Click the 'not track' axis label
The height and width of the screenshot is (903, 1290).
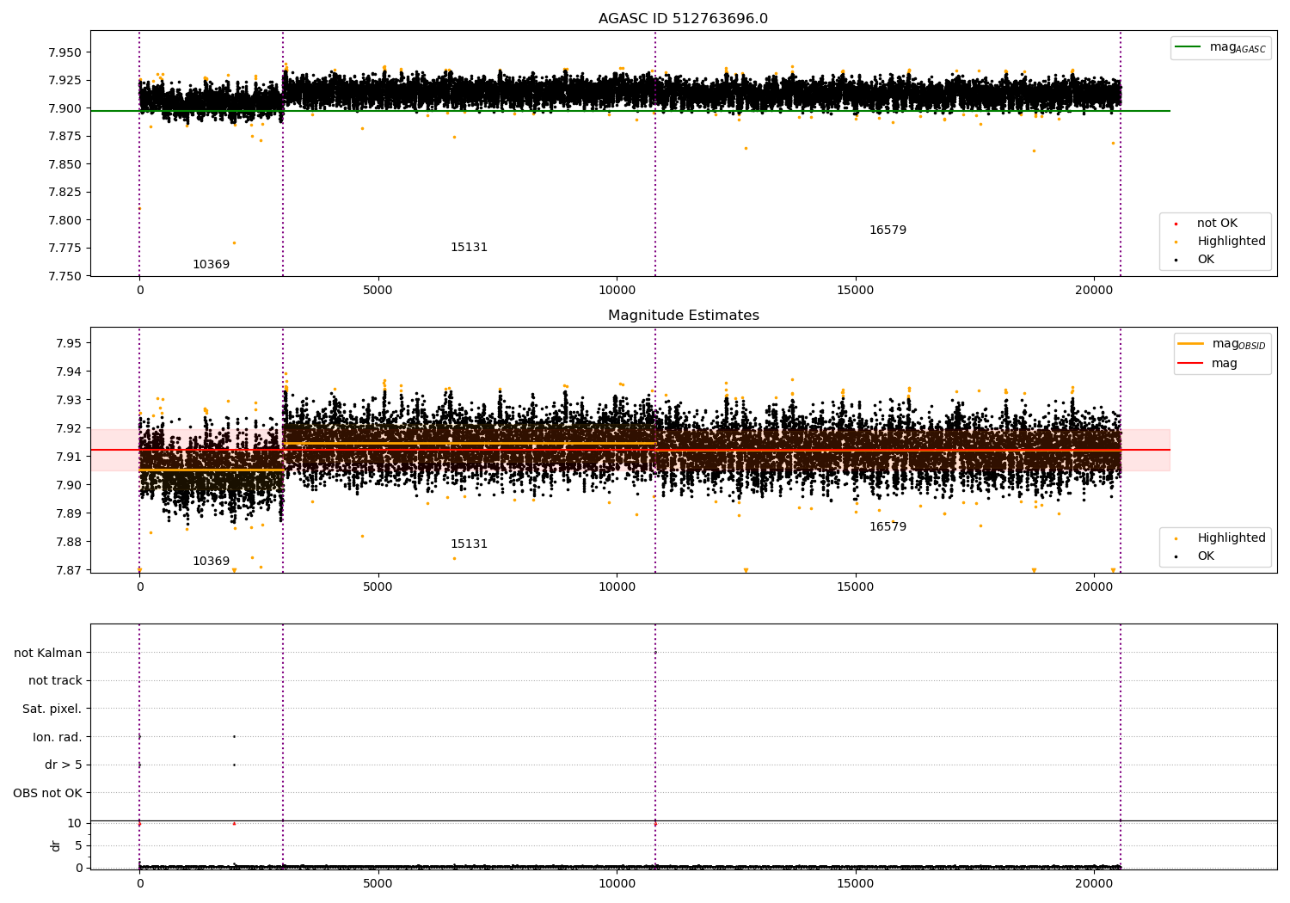pos(55,681)
